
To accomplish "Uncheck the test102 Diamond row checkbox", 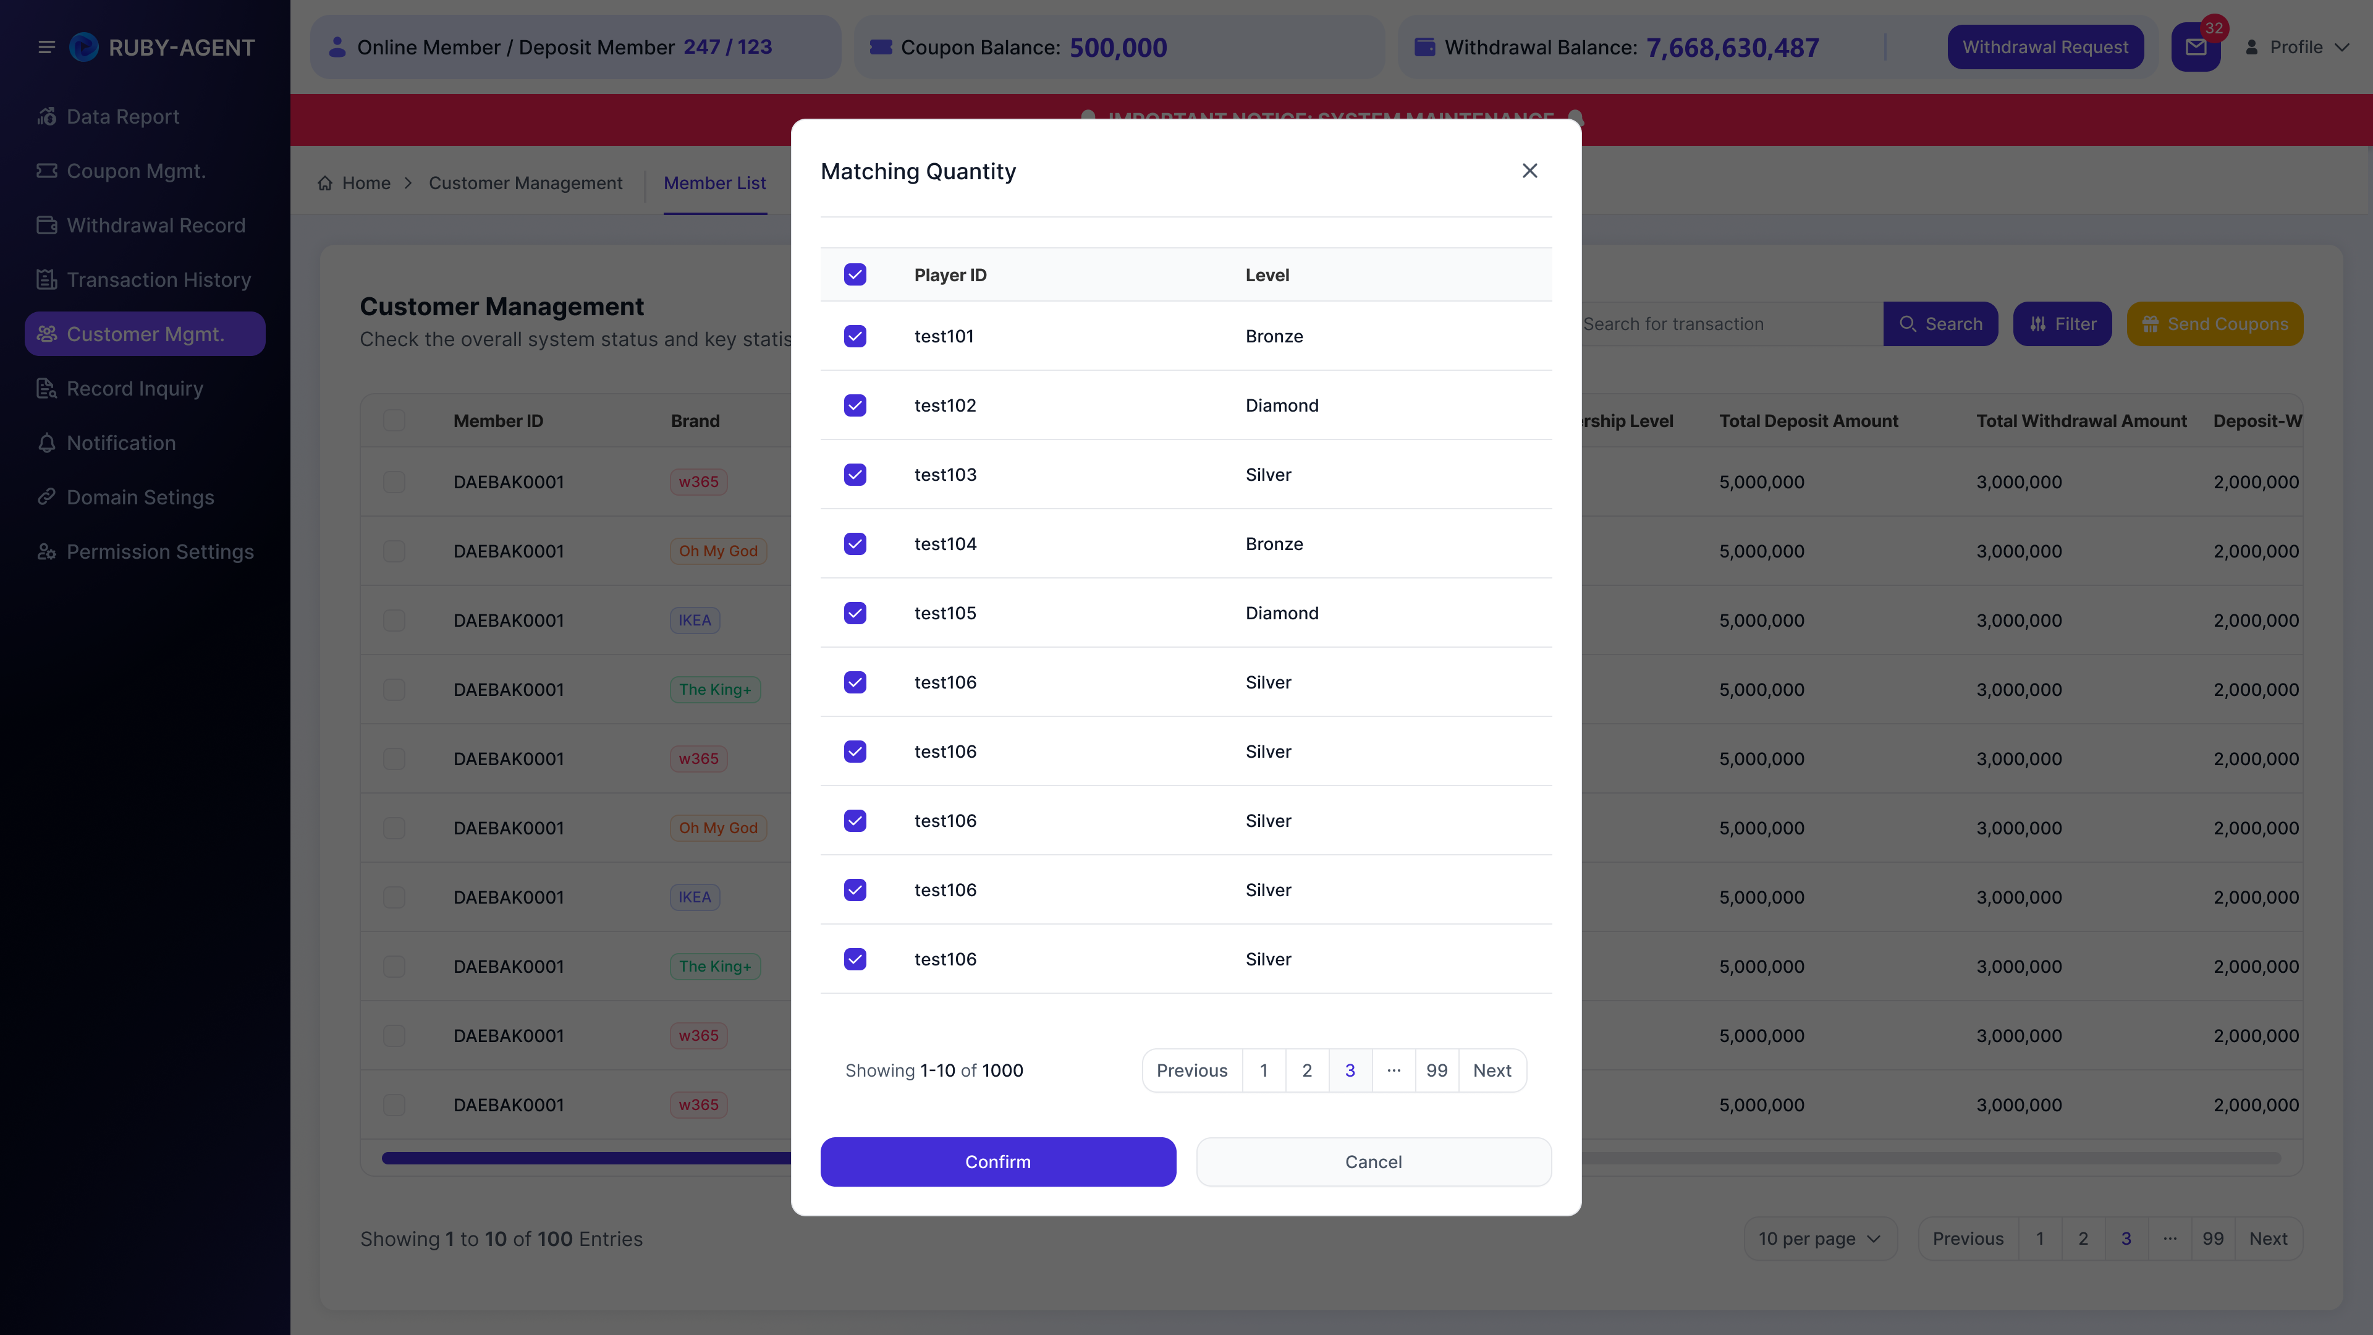I will [x=855, y=405].
